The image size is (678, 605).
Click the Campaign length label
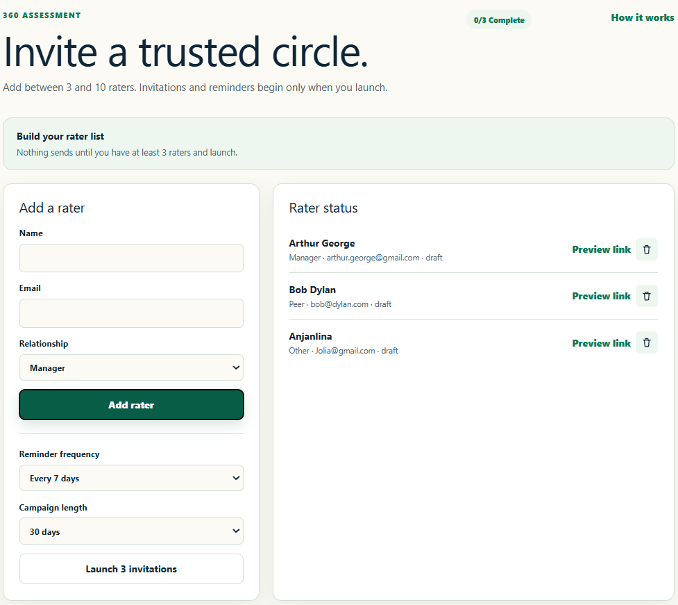click(53, 508)
